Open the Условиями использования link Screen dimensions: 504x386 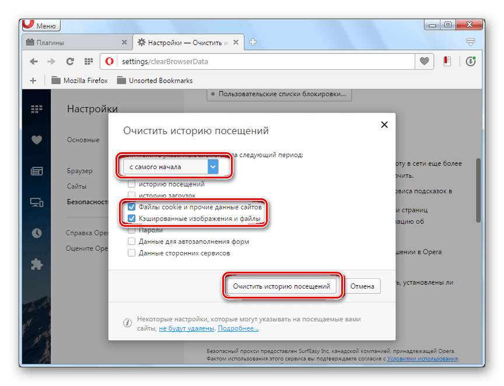click(x=422, y=359)
